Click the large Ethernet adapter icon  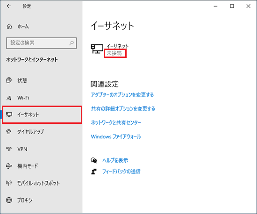(97, 49)
